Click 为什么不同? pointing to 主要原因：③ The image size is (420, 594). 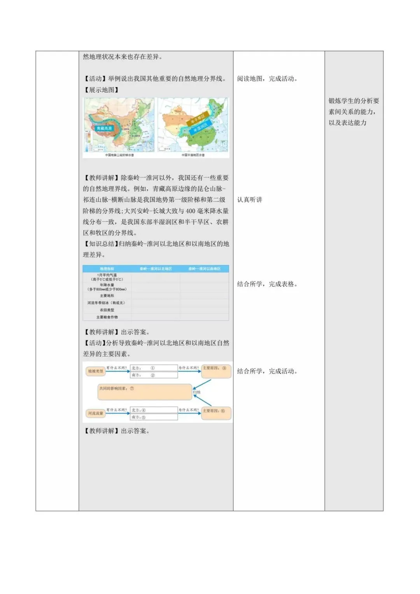pos(189,368)
